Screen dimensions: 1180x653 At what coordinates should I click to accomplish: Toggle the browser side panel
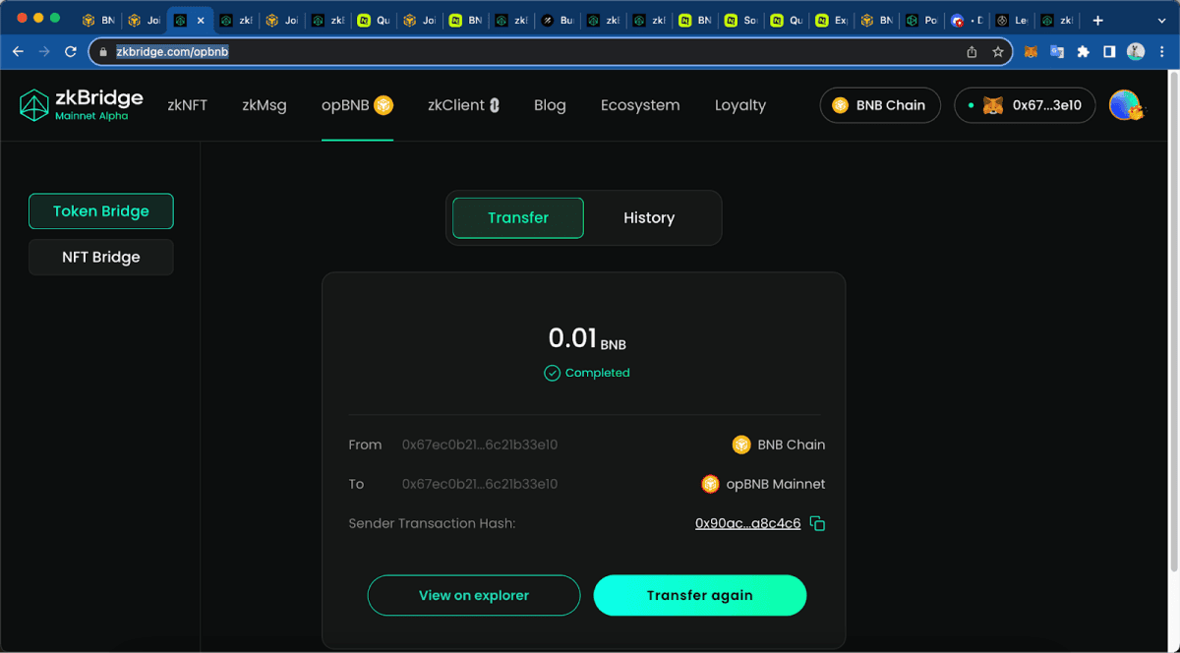tap(1109, 51)
